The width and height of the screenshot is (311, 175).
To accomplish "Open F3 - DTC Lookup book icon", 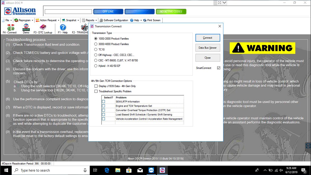I will tap(43, 29).
